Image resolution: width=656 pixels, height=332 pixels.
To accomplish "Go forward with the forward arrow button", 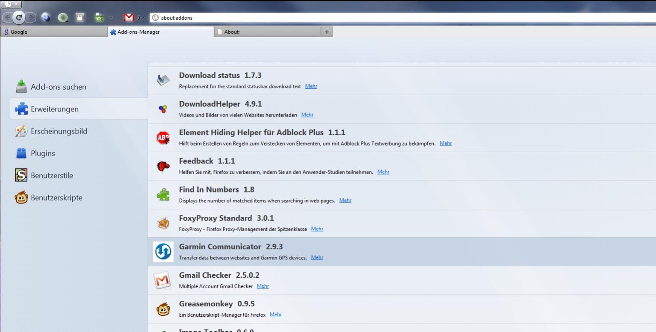I will coord(31,18).
